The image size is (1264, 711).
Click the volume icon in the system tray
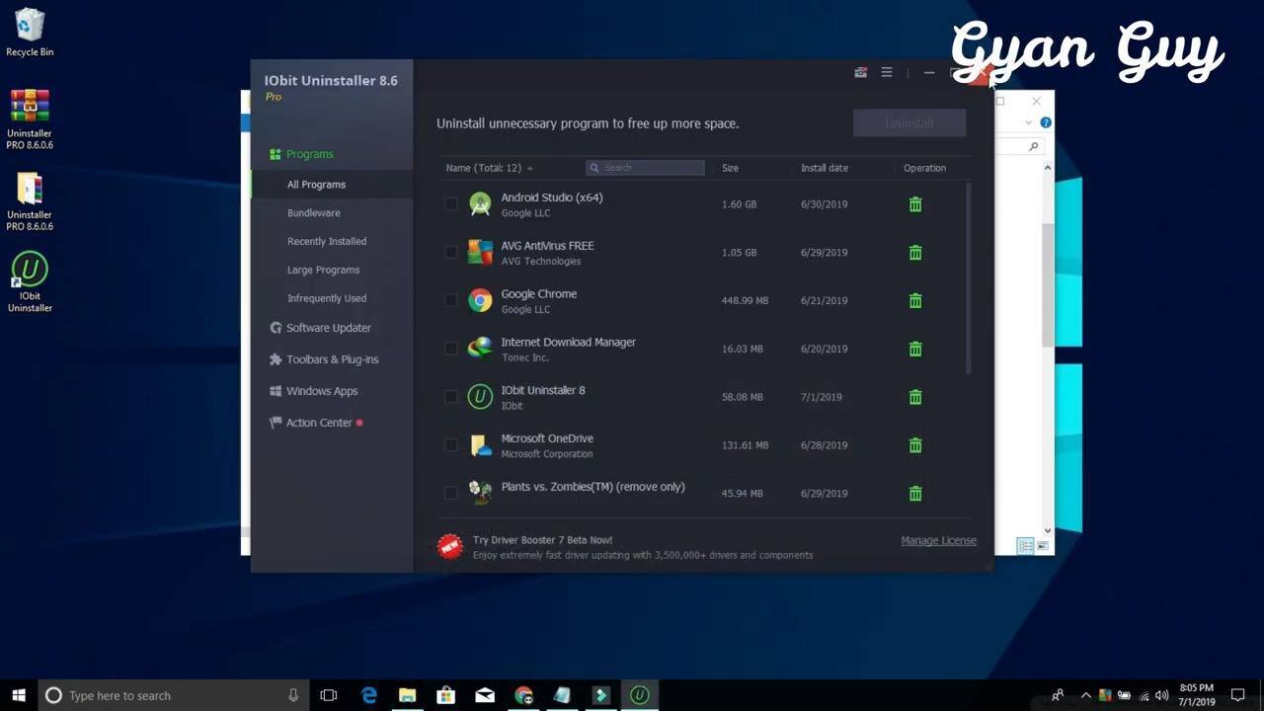point(1161,695)
